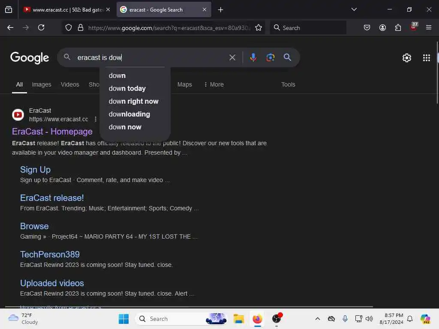Image resolution: width=439 pixels, height=329 pixels.
Task: Open the EraCast release! sitelink
Action: pyautogui.click(x=52, y=198)
